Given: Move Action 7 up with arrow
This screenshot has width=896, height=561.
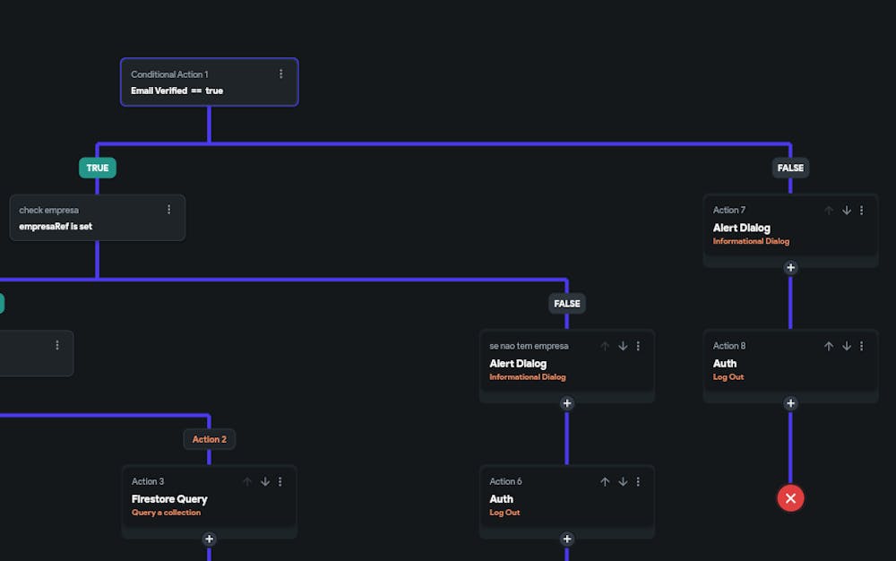Looking at the screenshot, I should [x=829, y=211].
